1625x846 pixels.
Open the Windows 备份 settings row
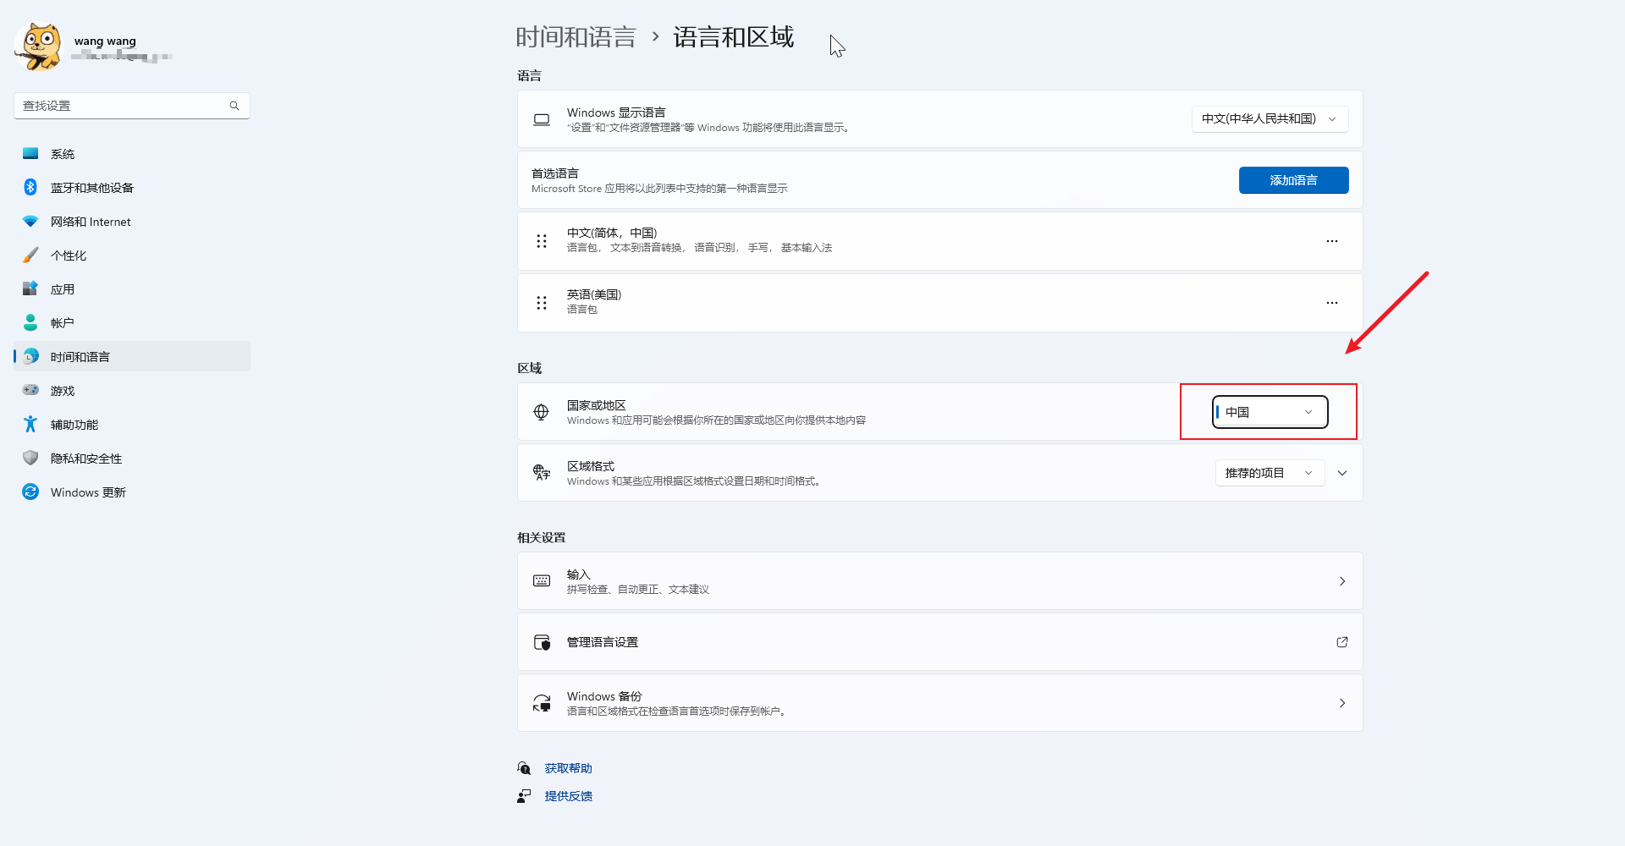pyautogui.click(x=939, y=703)
